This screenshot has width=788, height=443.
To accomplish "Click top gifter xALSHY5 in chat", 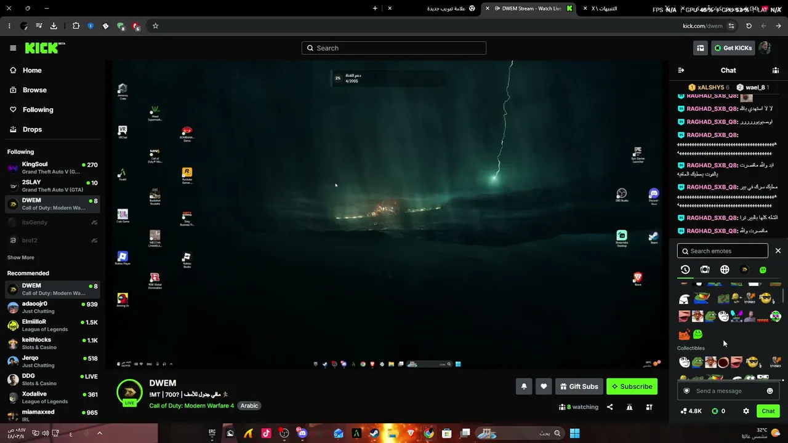I will tap(709, 87).
